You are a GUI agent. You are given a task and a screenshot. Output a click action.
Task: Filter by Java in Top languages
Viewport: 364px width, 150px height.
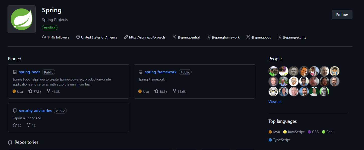(x=276, y=132)
